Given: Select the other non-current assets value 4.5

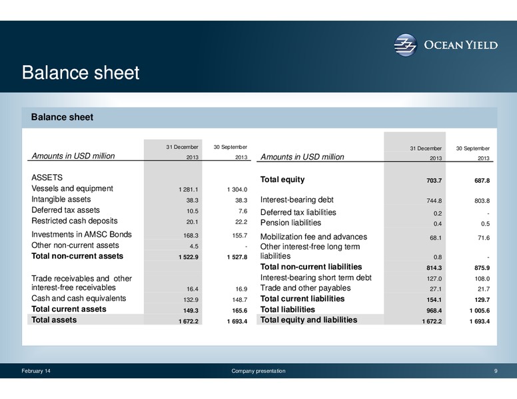Looking at the screenshot, I should [x=194, y=246].
